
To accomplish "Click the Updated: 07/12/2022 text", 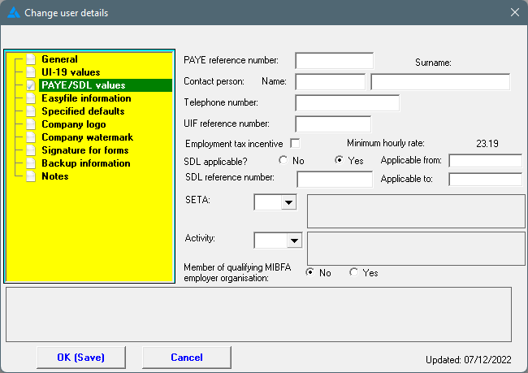I will tap(469, 360).
